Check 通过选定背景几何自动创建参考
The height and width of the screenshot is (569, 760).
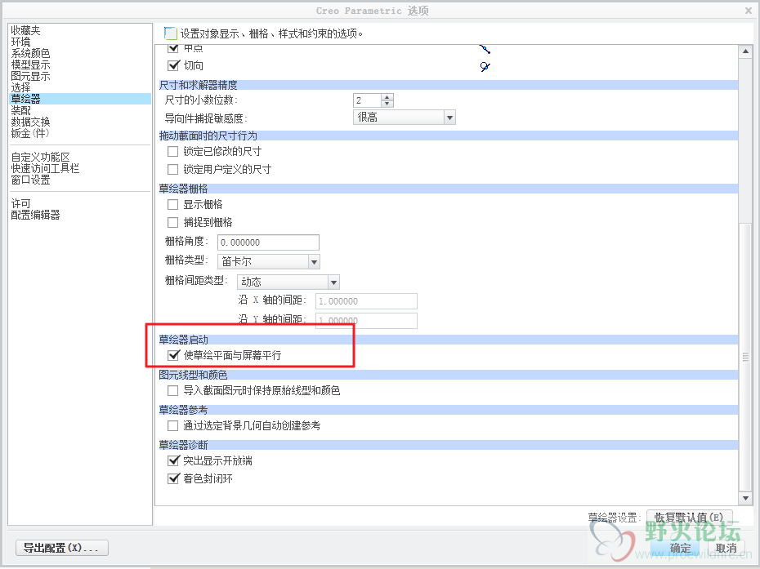172,425
